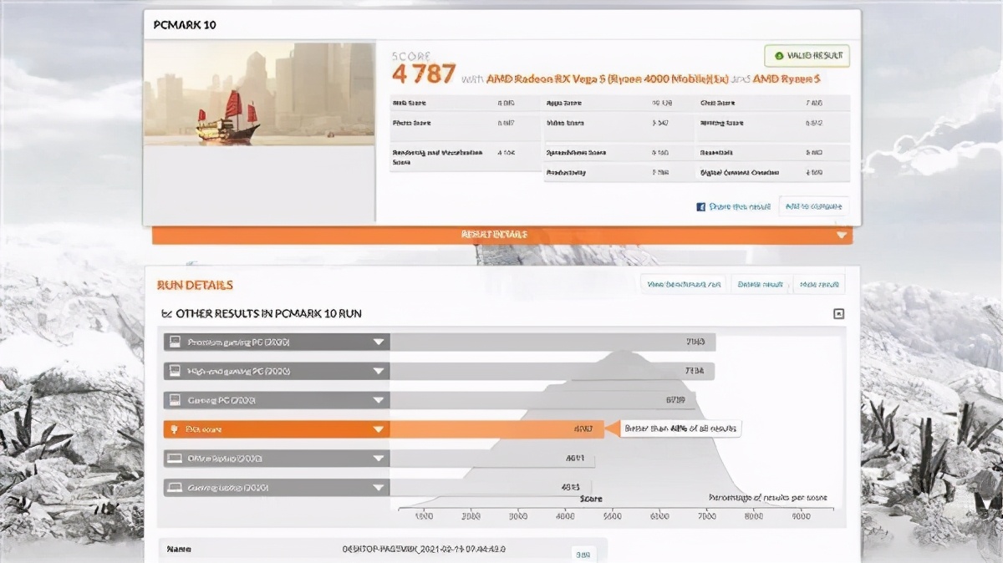Expand the Gaming PC (2020) row arrow
The width and height of the screenshot is (1003, 563).
(379, 400)
